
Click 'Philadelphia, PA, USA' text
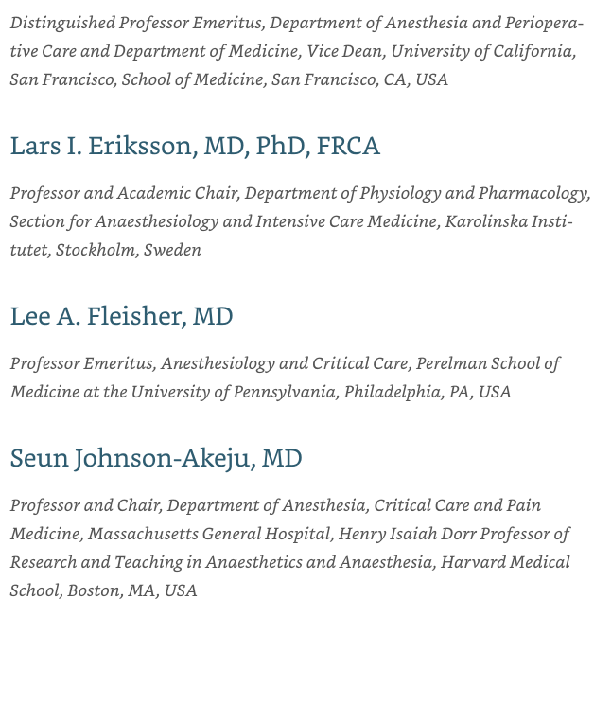coord(428,392)
